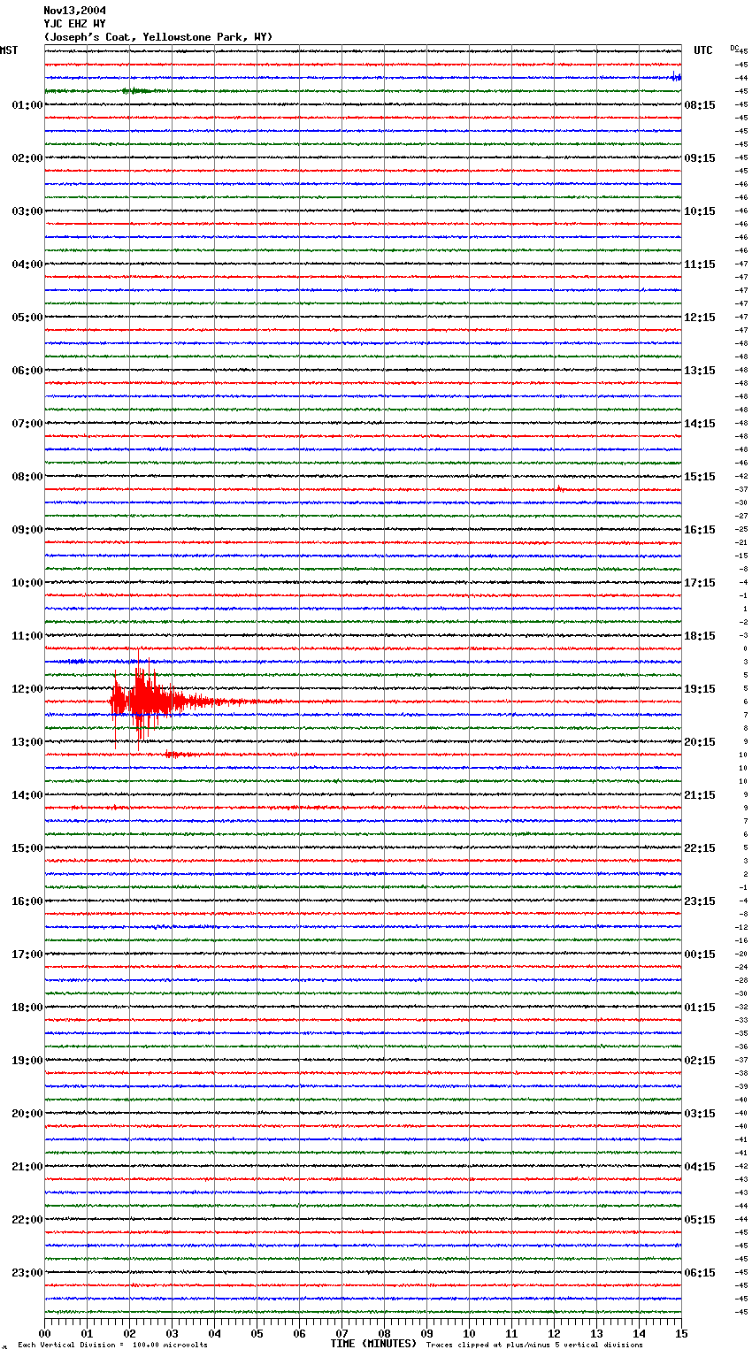Click the 22:15 UTC time label

coord(700,848)
